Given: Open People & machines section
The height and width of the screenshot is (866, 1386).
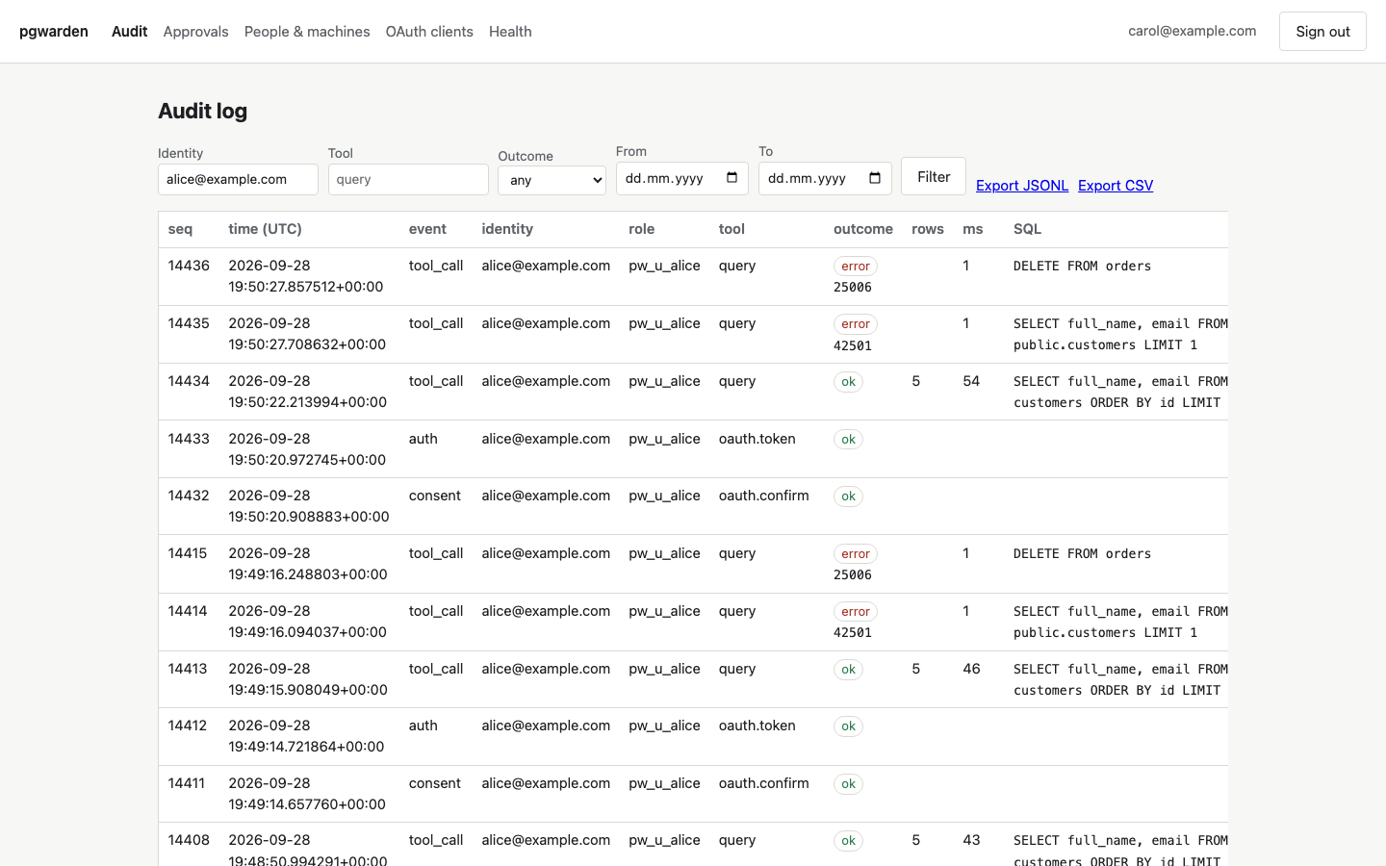Looking at the screenshot, I should point(307,31).
